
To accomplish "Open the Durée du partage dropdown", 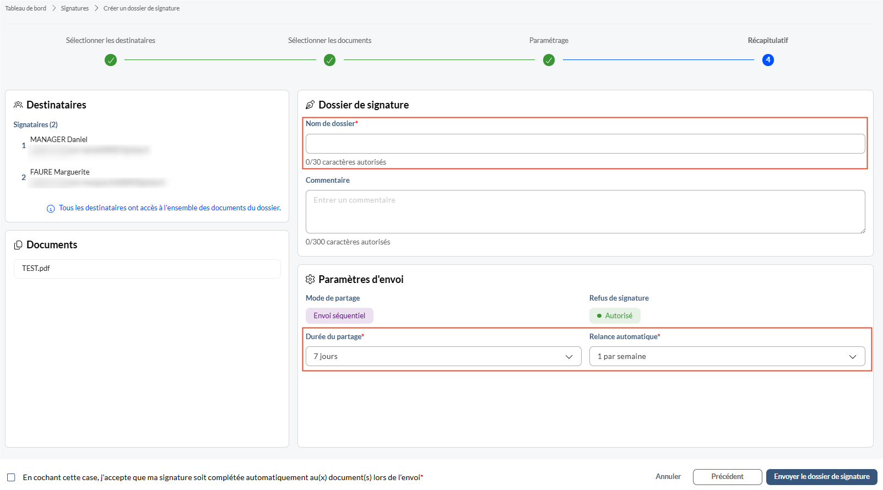I will coord(443,356).
